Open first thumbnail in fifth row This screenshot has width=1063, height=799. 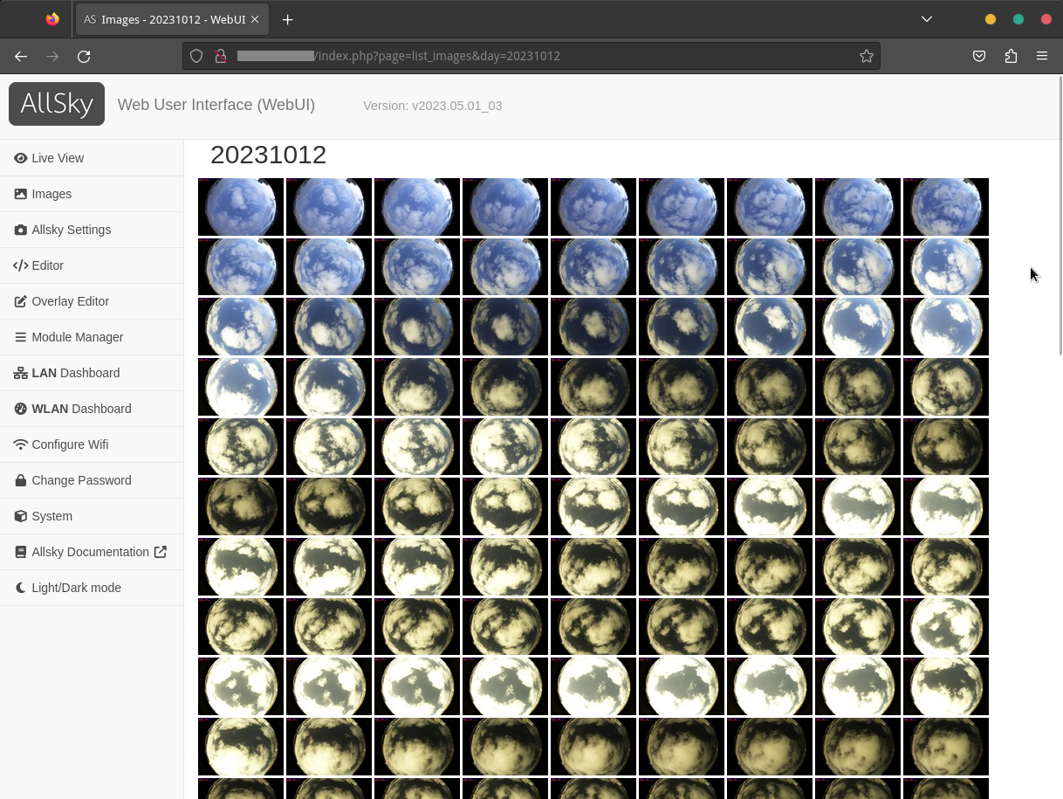tap(241, 447)
